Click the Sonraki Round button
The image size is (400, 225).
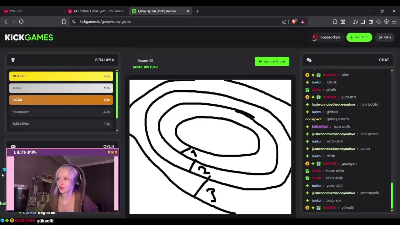pyautogui.click(x=272, y=61)
